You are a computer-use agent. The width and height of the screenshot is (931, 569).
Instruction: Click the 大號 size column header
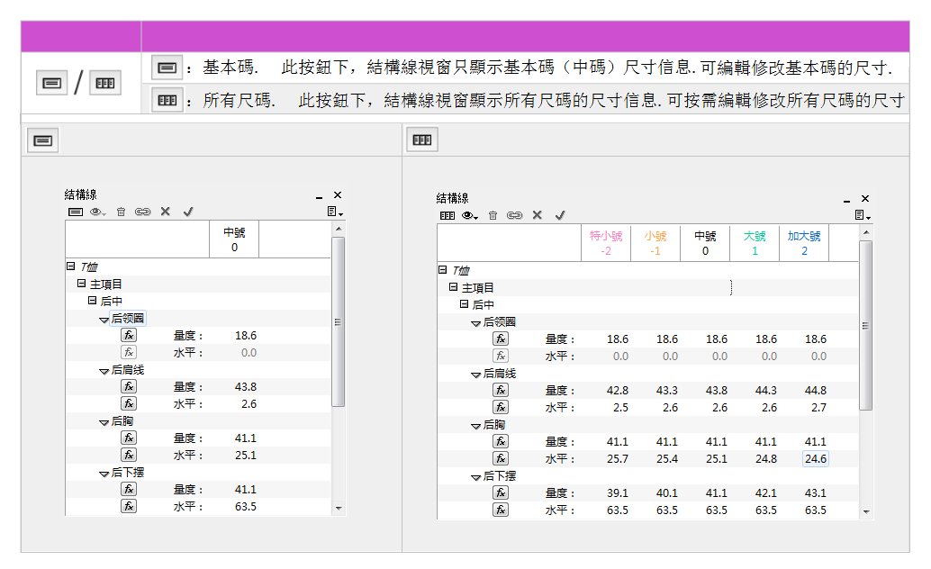tap(755, 243)
